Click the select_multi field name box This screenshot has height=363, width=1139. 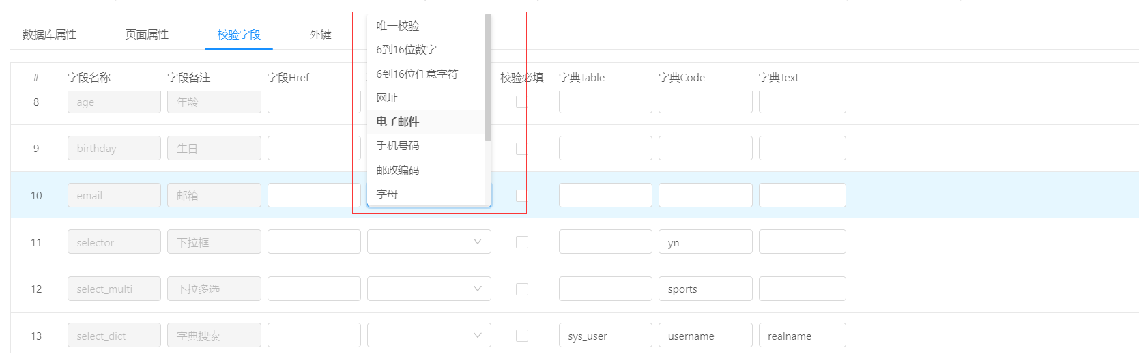[x=114, y=289]
